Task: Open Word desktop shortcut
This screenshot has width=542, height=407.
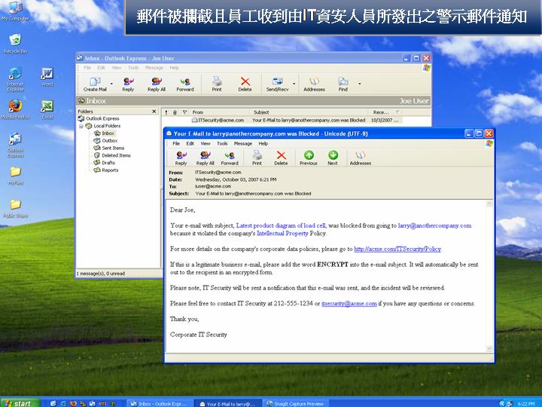Action: [47, 76]
